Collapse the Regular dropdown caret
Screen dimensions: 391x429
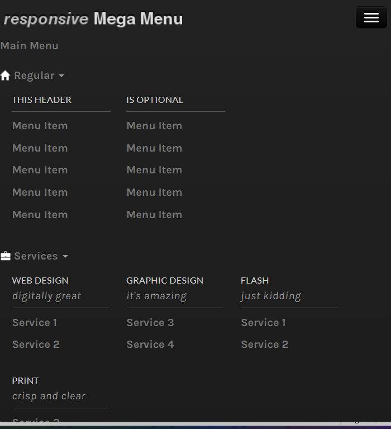click(61, 76)
